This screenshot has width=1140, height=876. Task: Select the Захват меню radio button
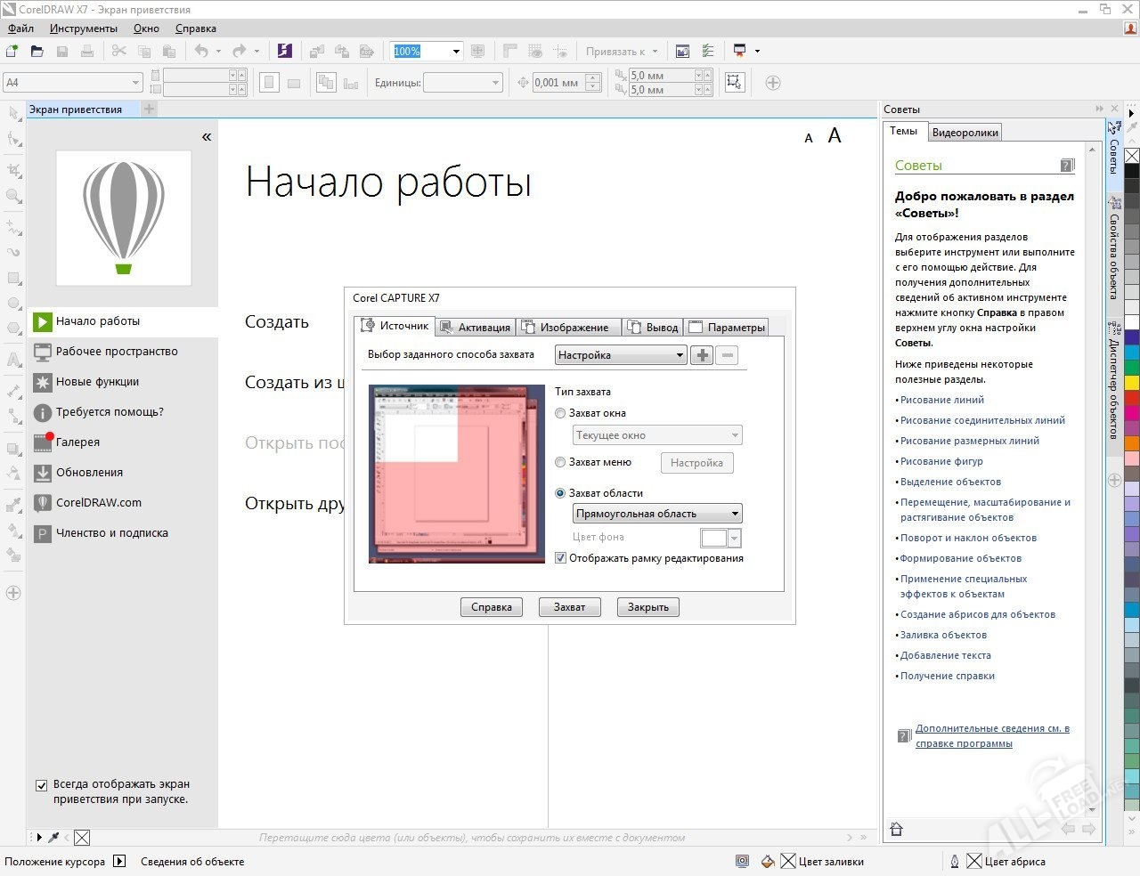560,462
